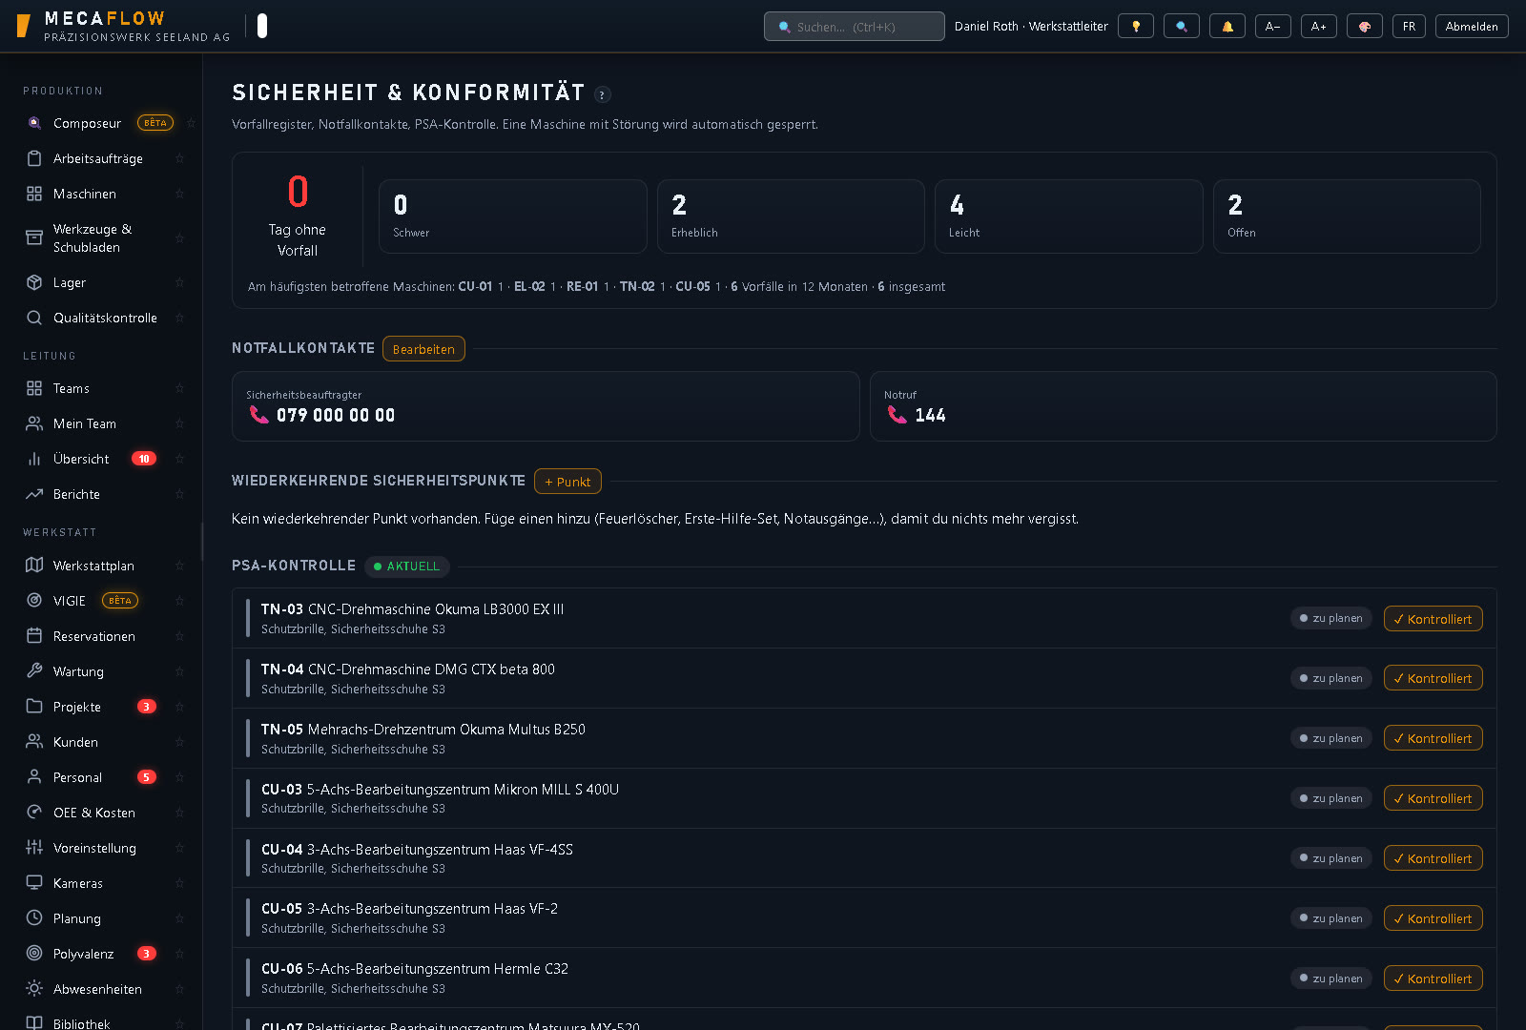Click the calendar icon for Reservationen

[x=34, y=636]
